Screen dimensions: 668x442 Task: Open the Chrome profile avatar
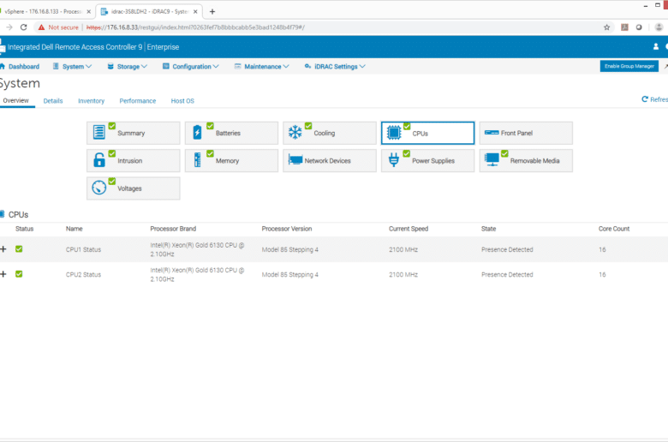point(659,27)
